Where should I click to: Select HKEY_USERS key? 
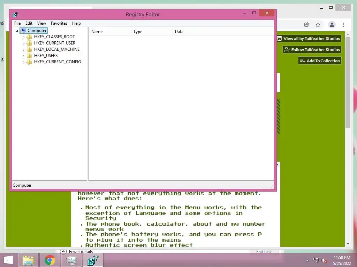pyautogui.click(x=46, y=55)
